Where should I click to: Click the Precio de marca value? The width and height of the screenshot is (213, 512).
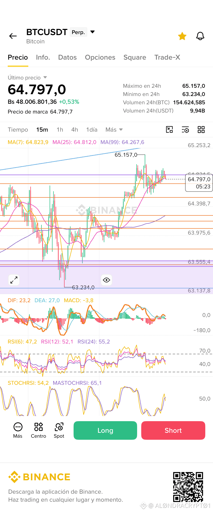[x=61, y=112]
